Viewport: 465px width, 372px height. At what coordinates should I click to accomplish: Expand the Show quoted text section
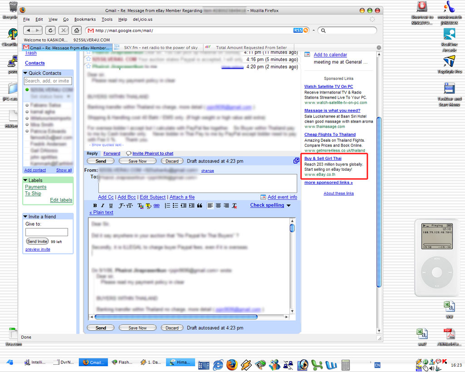point(107,145)
